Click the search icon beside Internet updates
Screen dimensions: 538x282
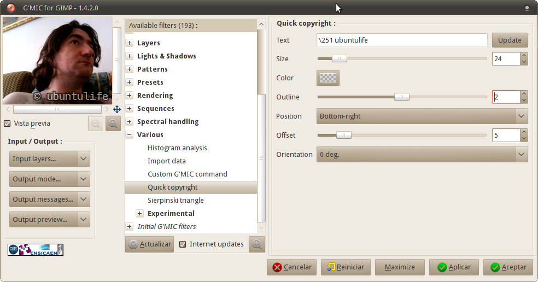tap(256, 244)
